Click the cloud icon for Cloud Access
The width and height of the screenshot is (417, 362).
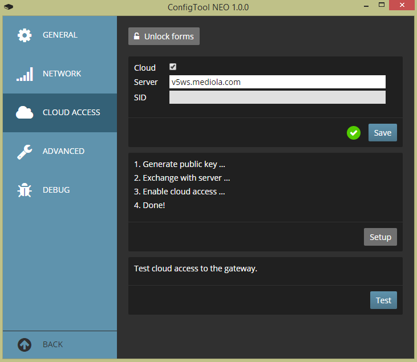(x=25, y=113)
